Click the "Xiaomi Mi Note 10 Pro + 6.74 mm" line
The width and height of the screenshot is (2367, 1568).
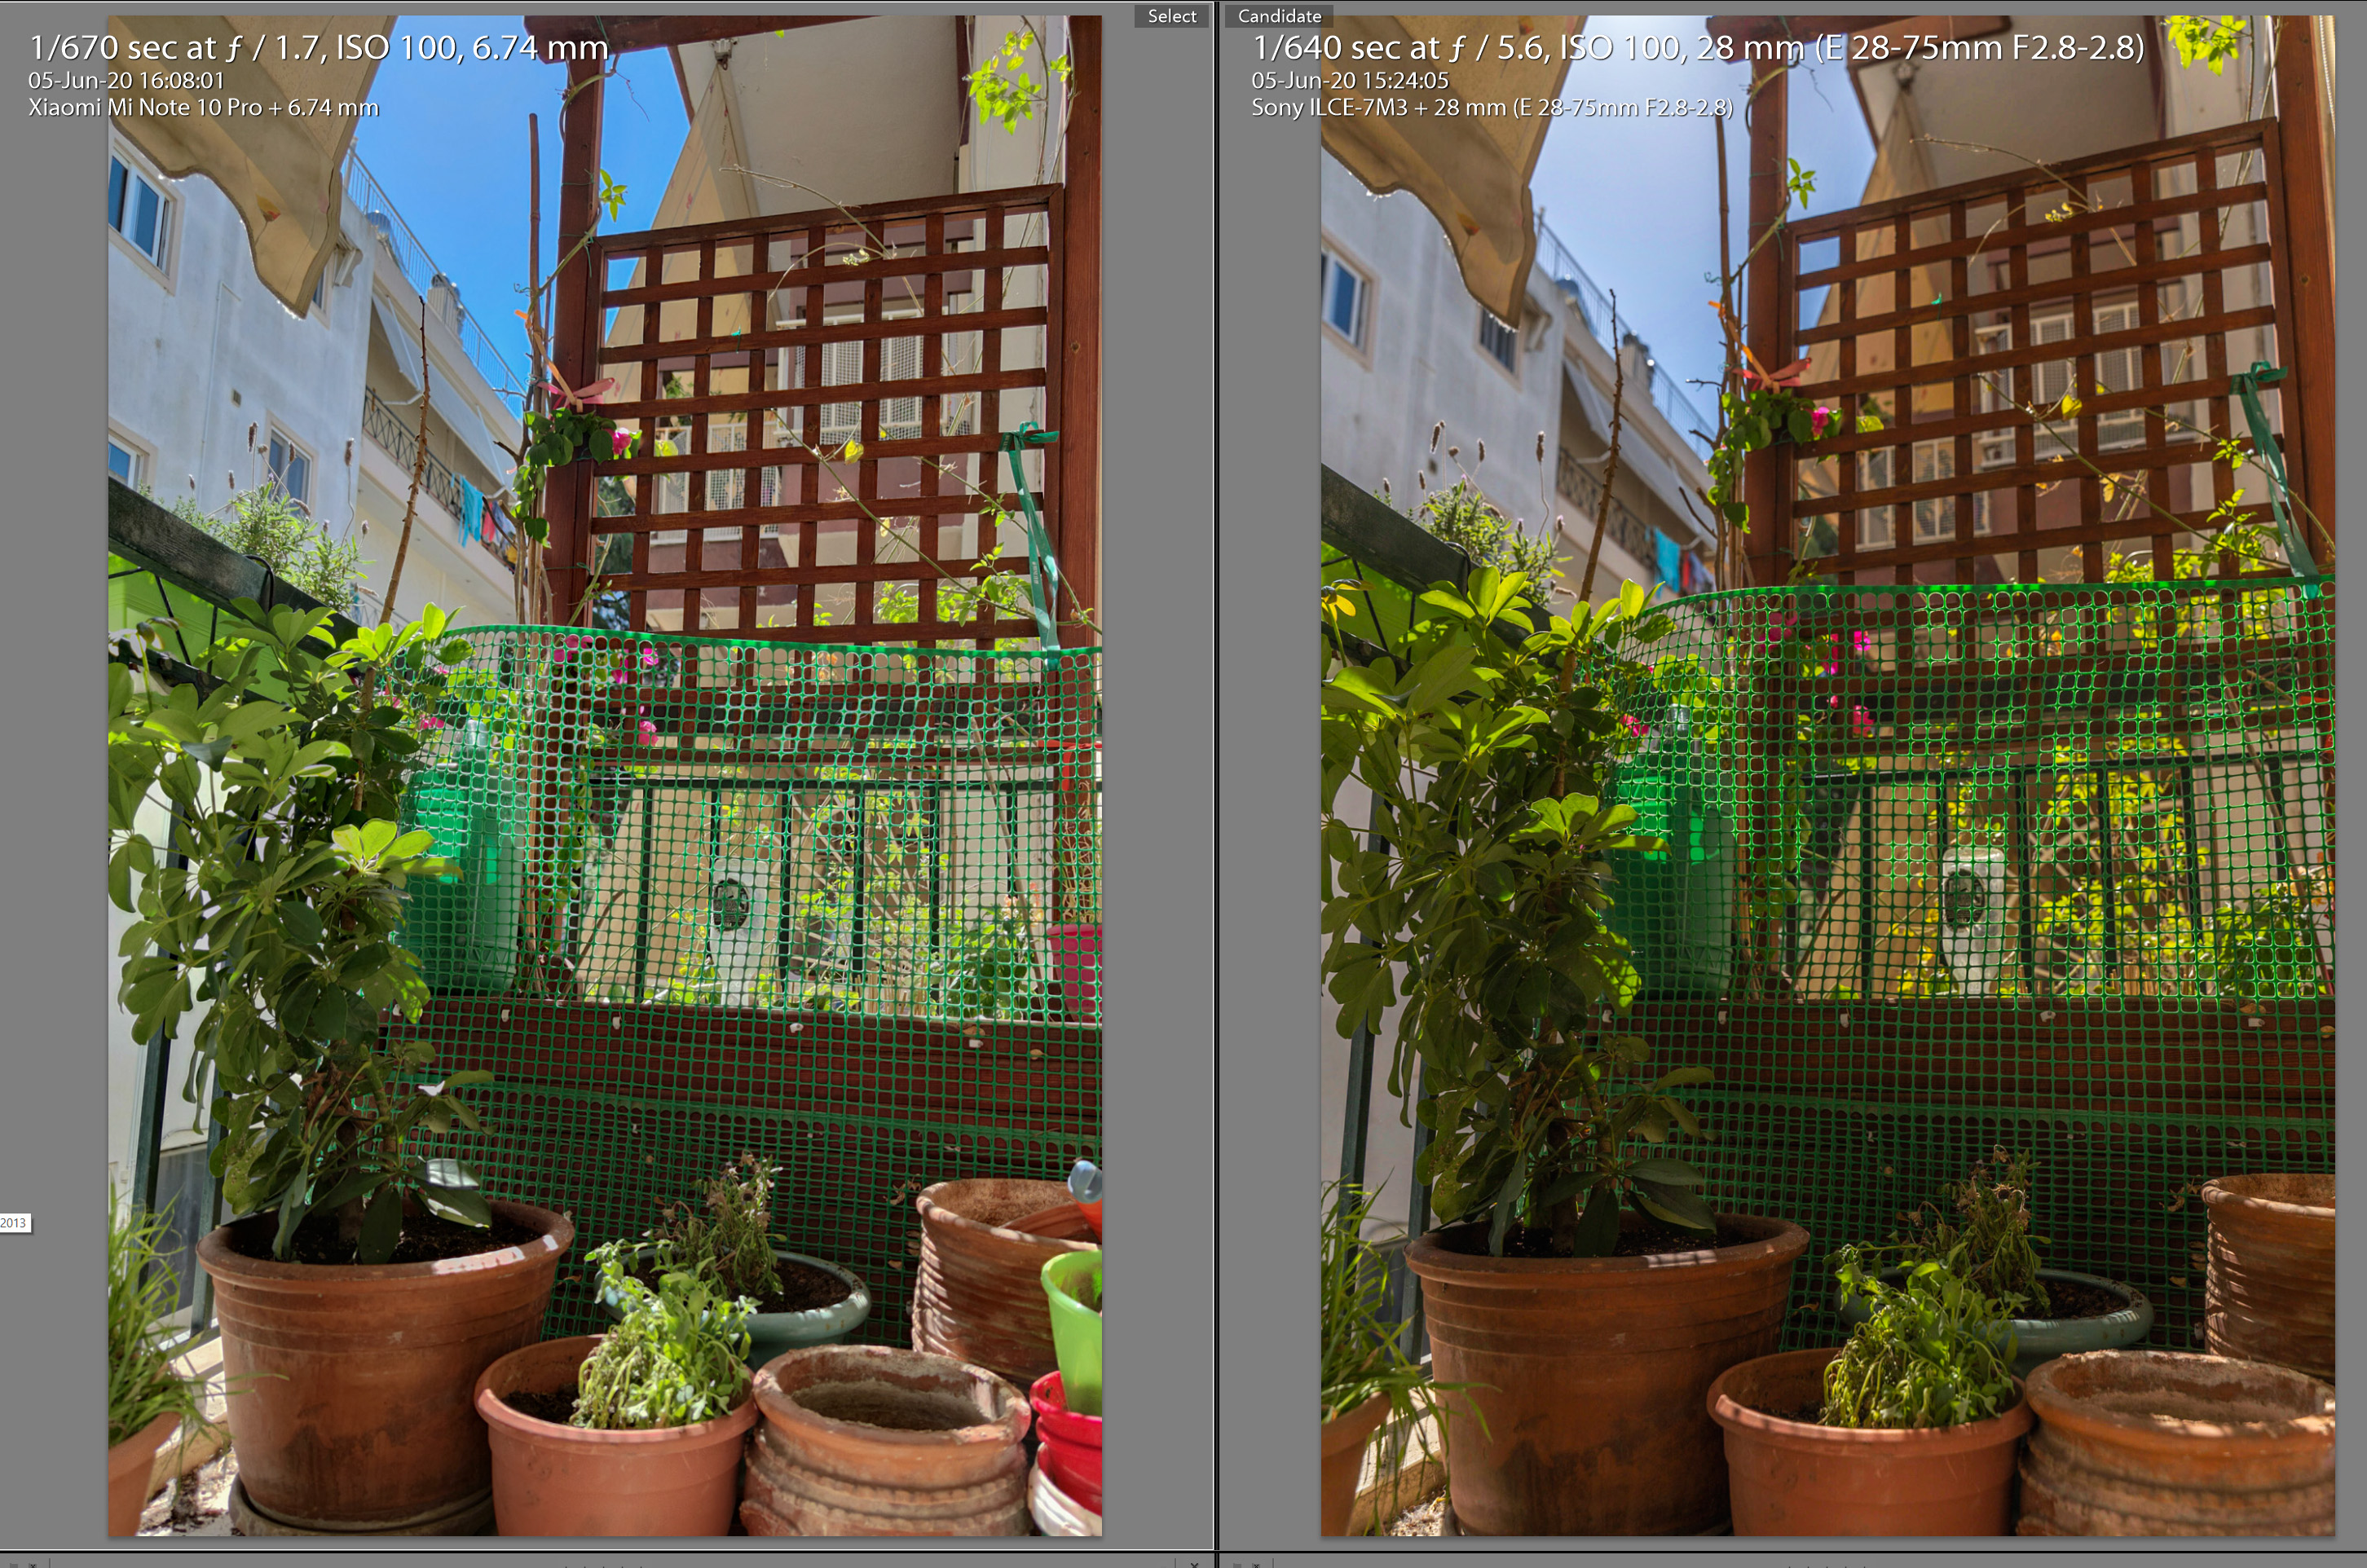pos(203,107)
